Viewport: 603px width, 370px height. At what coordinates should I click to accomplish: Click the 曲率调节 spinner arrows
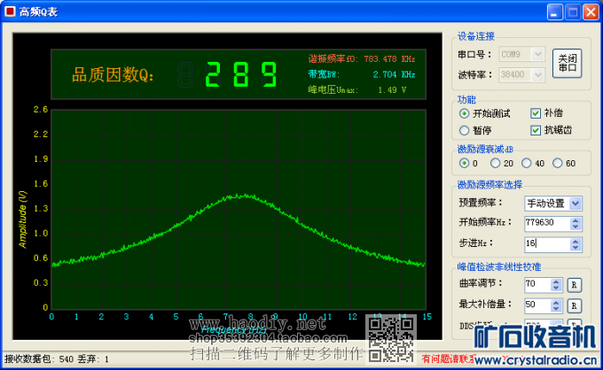555,285
